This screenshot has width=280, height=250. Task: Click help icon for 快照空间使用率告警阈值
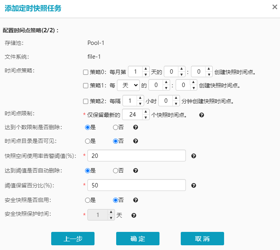tap(193, 156)
